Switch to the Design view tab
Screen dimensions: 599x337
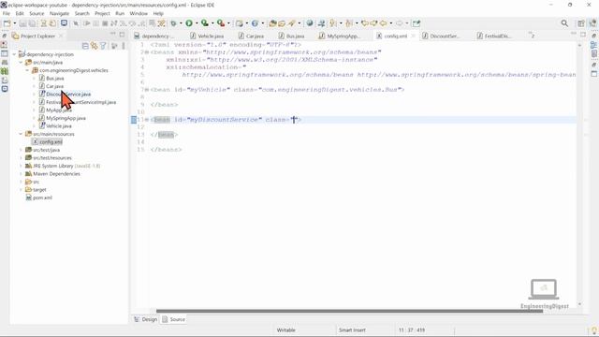(145, 319)
